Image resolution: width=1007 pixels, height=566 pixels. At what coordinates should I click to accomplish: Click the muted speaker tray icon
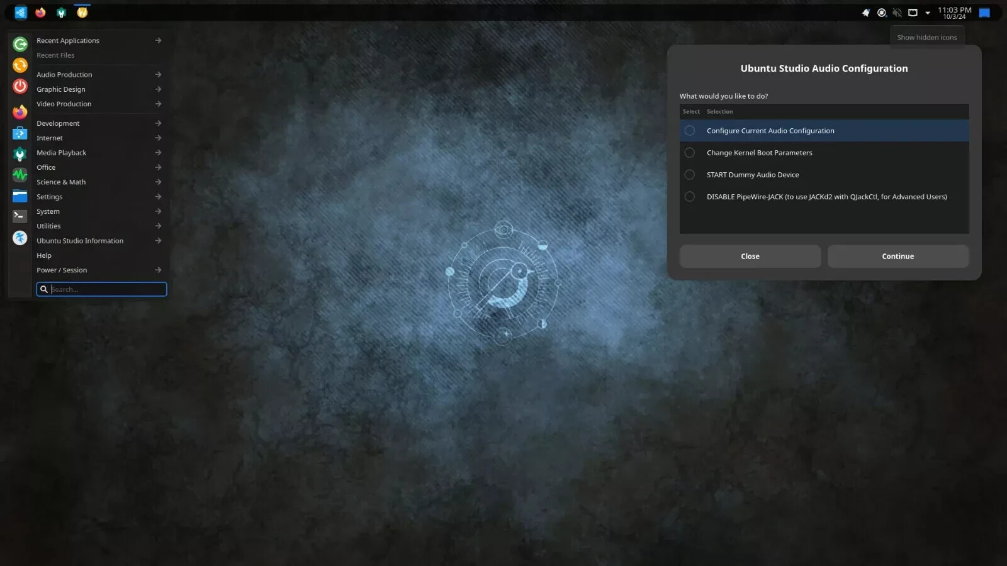[x=897, y=13]
